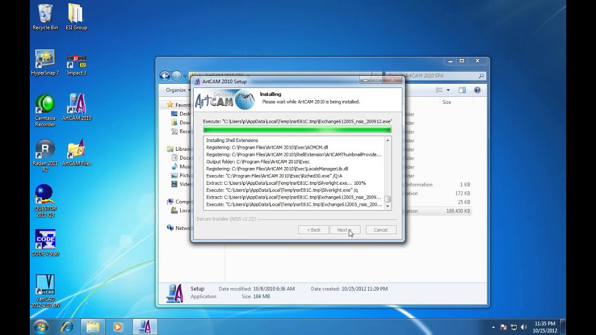Click the Explorer forward navigation arrow
596x335 pixels.
176,76
